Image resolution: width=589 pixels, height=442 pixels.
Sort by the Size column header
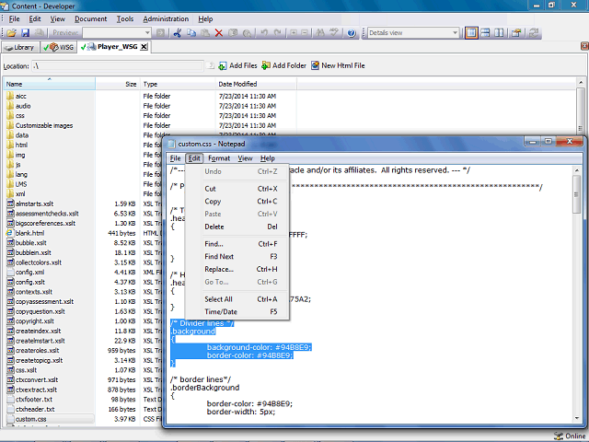(118, 84)
